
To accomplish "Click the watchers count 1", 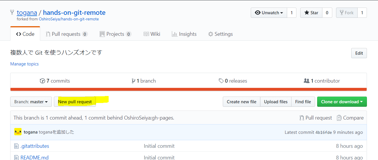I will pos(292,13).
